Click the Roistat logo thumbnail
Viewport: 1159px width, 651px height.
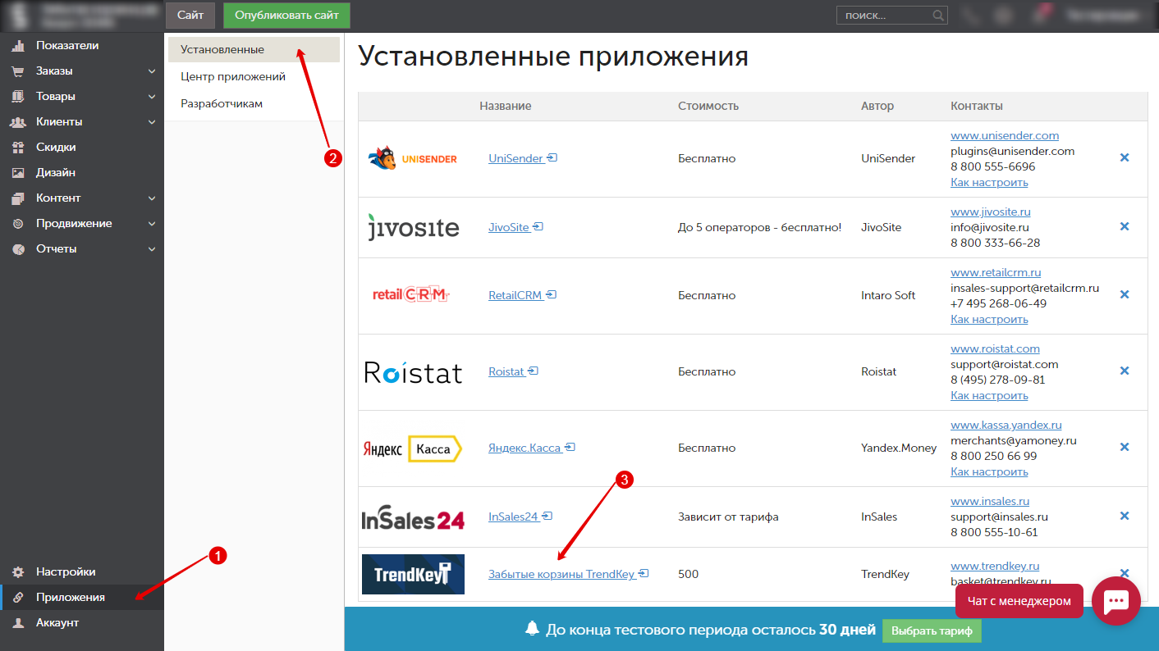[413, 372]
